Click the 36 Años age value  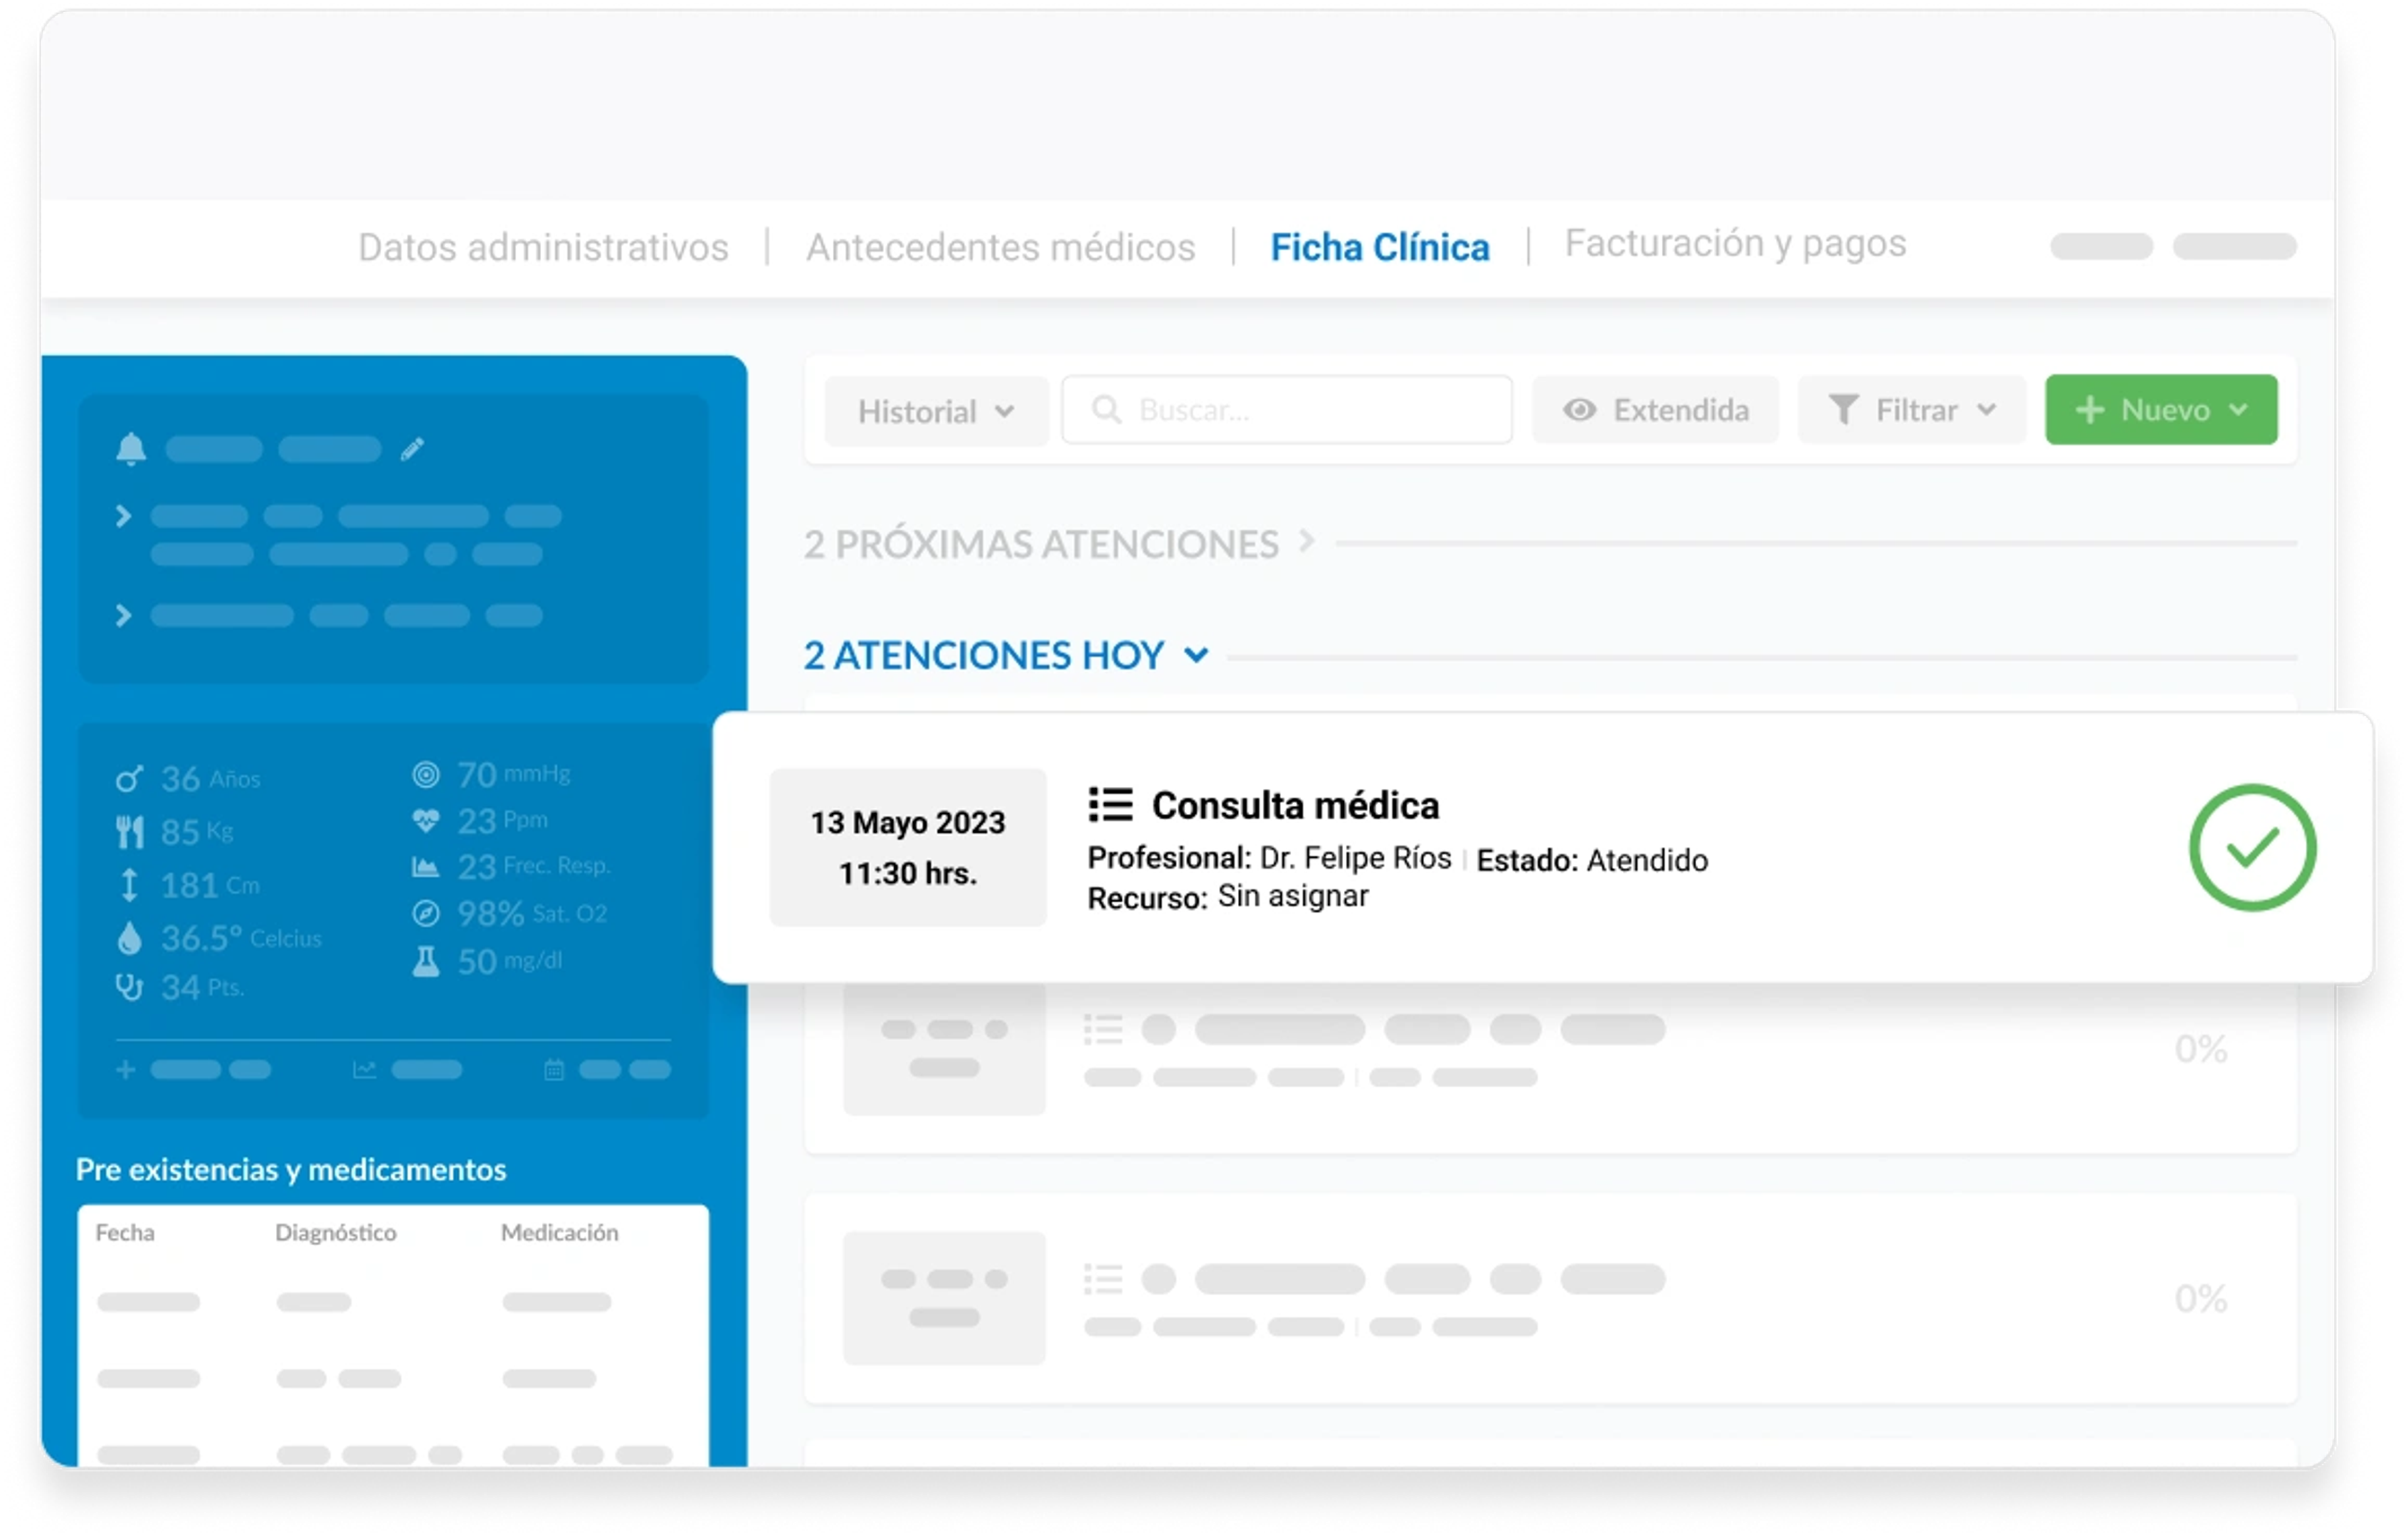[x=210, y=779]
